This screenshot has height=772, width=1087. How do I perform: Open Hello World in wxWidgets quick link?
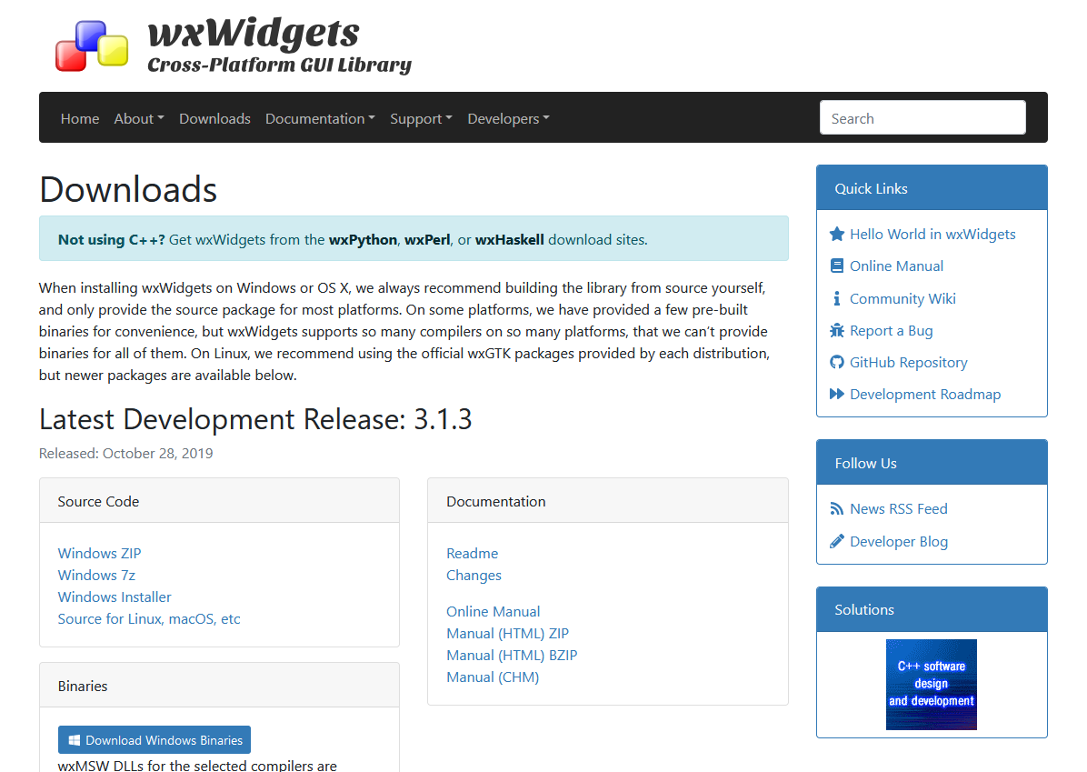click(932, 235)
